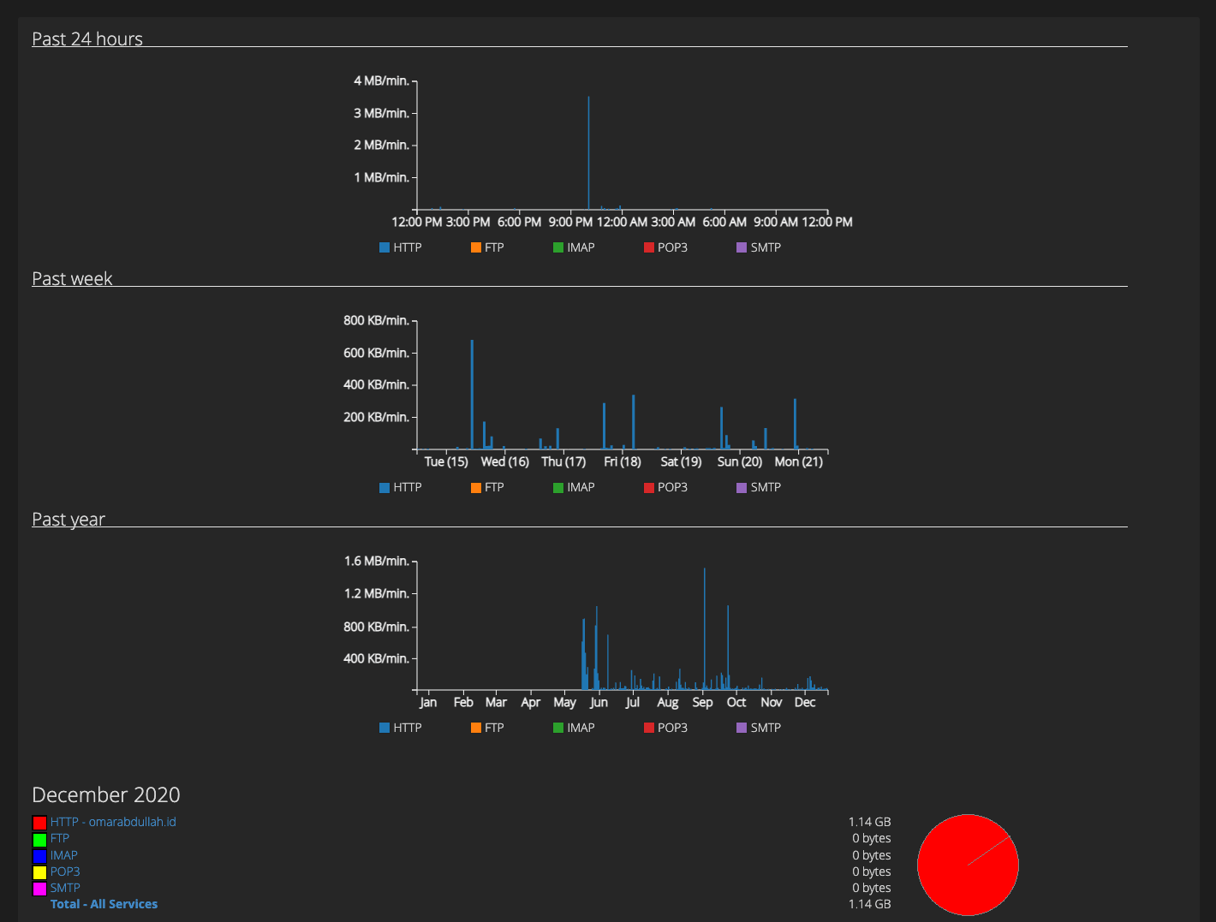The width and height of the screenshot is (1216, 922).
Task: Click the tallest bar in Past week chart
Action: pyautogui.click(x=472, y=394)
